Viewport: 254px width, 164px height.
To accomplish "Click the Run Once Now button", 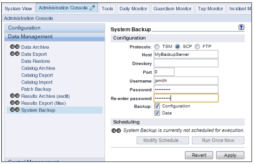I will (x=218, y=140).
